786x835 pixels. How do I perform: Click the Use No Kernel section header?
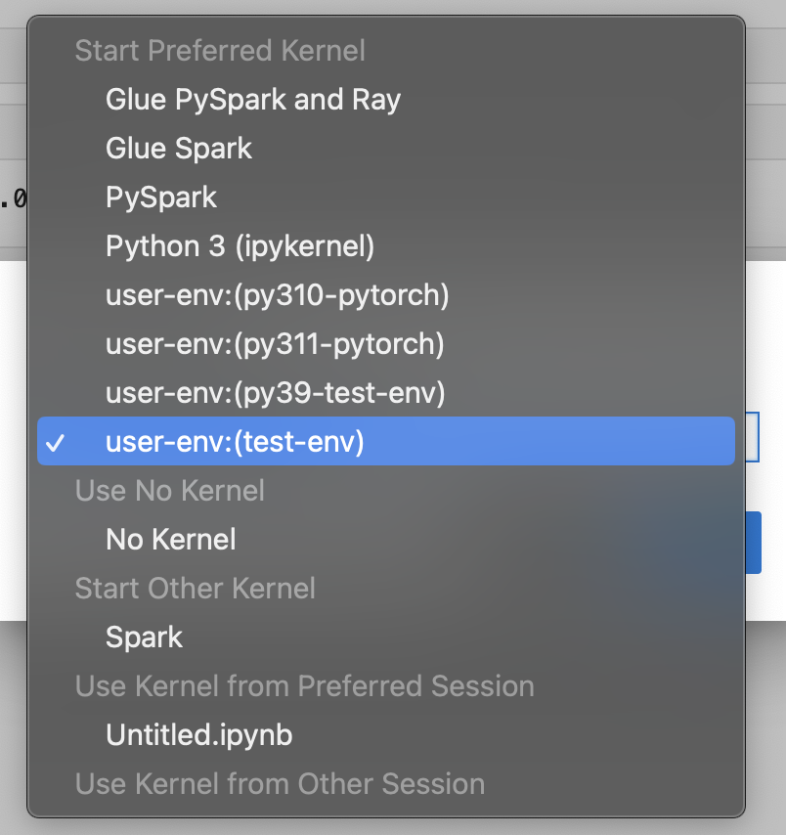(x=169, y=490)
